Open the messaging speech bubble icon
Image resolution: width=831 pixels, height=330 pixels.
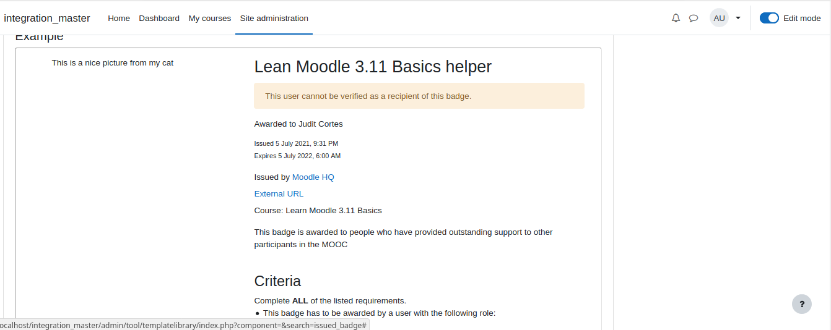coord(694,18)
